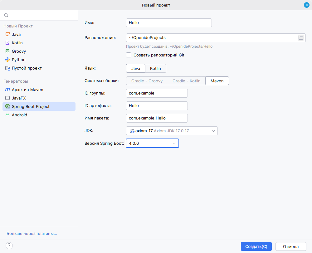312x253 pixels.
Task: Click the search magnifier icon
Action: click(6, 15)
